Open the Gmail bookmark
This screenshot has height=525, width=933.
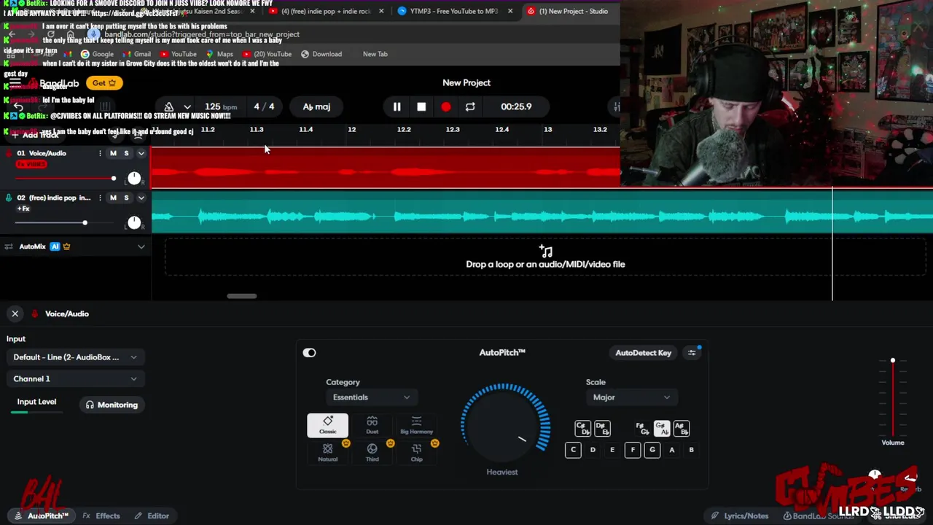click(x=136, y=54)
